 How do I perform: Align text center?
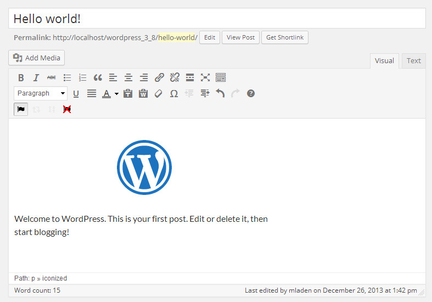pyautogui.click(x=128, y=78)
